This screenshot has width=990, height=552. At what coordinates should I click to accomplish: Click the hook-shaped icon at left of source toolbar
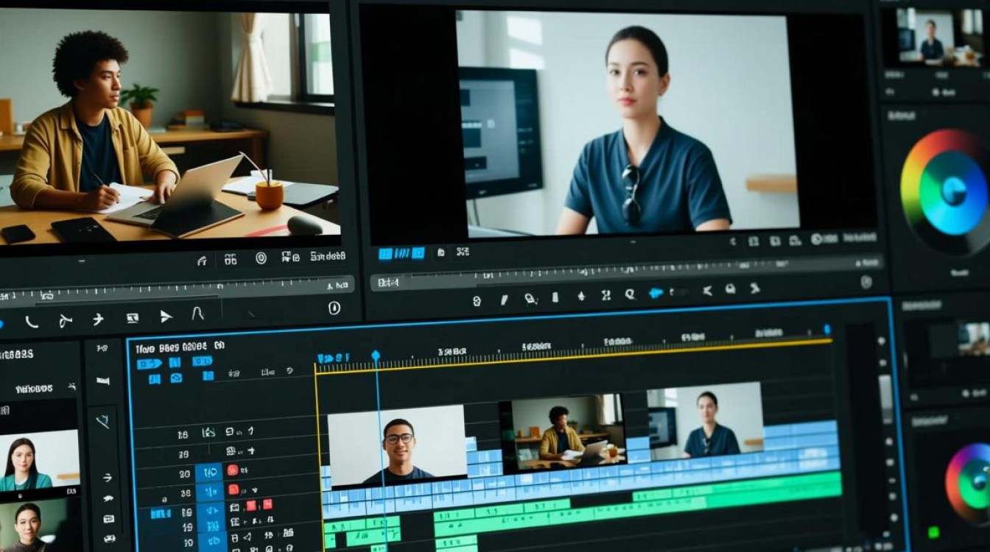click(x=32, y=321)
